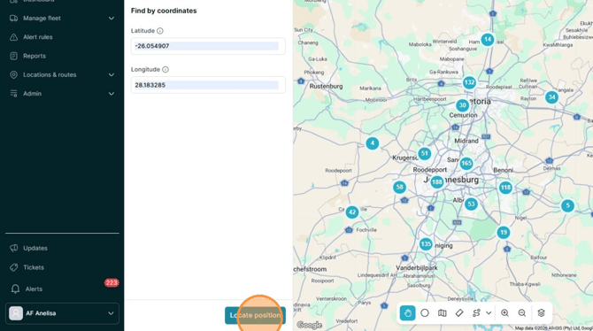
Task: Click the map cluster marked 135
Action: click(426, 244)
